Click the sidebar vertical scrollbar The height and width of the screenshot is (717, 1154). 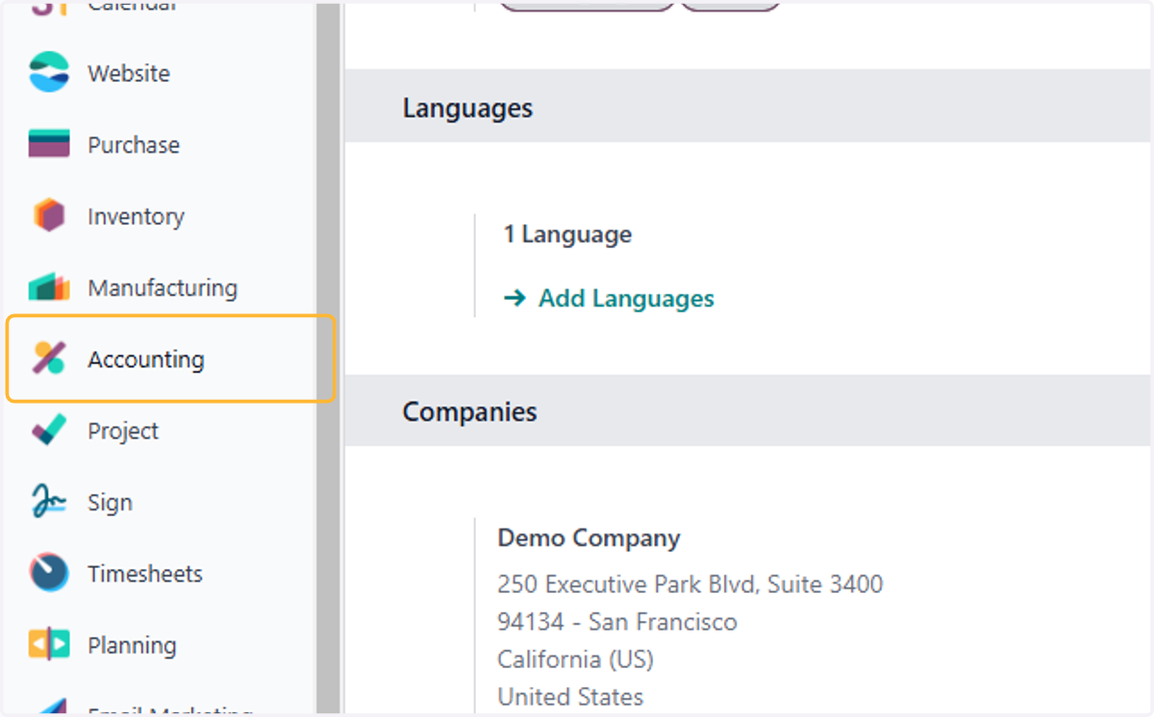(x=329, y=358)
